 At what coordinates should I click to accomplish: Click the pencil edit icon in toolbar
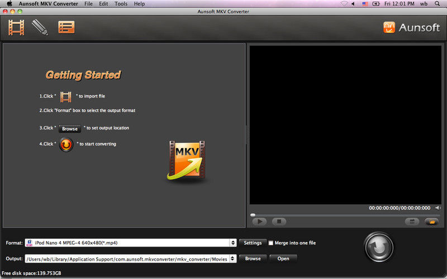tap(40, 27)
